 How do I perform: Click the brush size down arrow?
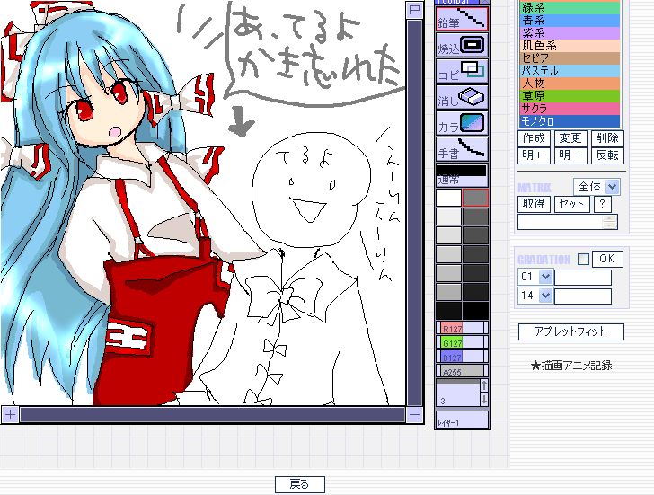tap(484, 399)
